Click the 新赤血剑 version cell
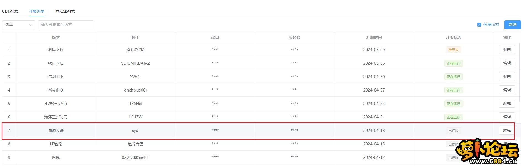This screenshot has width=524, height=166. click(x=56, y=90)
